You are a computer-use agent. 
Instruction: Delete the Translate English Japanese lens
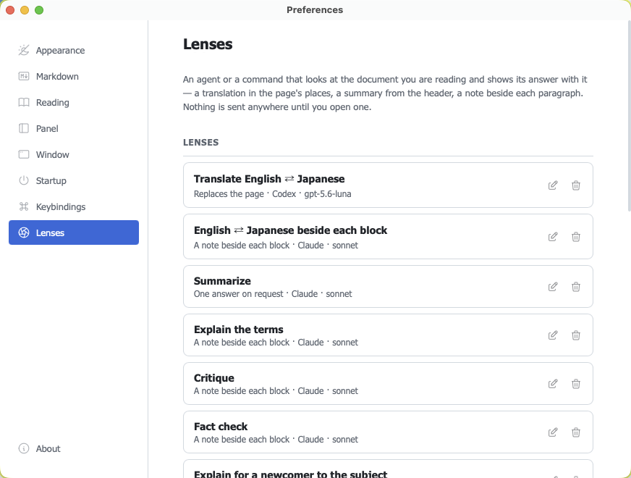576,185
